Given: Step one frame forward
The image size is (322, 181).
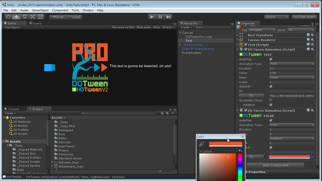Looking at the screenshot, I should pyautogui.click(x=169, y=17).
